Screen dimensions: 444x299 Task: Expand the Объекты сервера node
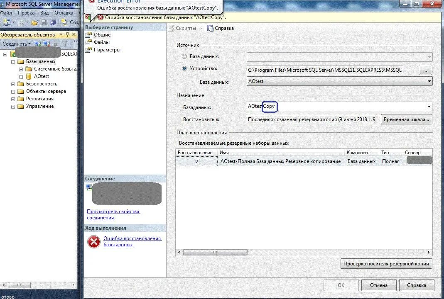point(13,92)
